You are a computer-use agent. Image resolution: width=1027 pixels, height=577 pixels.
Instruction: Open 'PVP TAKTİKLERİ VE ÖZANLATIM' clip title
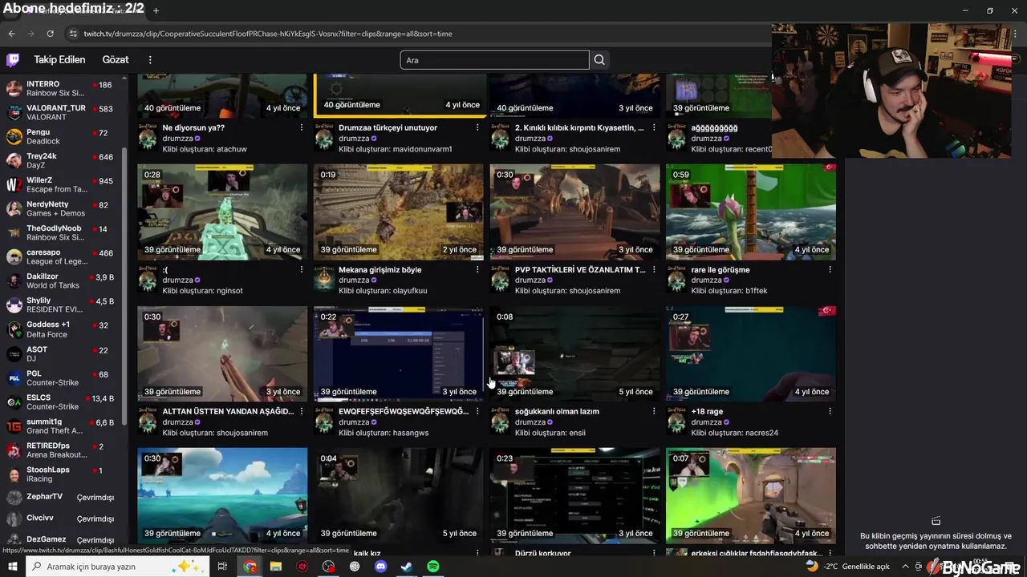tap(580, 270)
